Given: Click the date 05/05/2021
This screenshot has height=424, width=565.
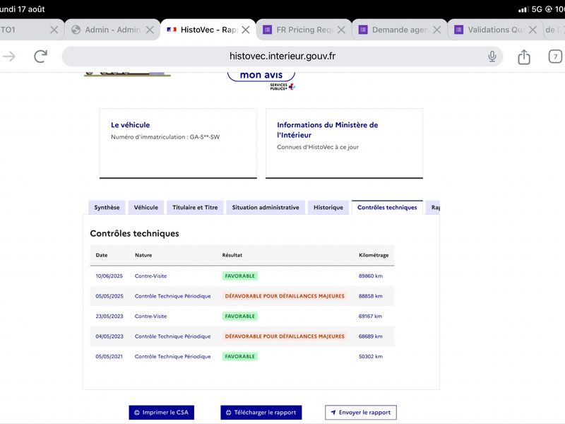Looking at the screenshot, I should (109, 357).
